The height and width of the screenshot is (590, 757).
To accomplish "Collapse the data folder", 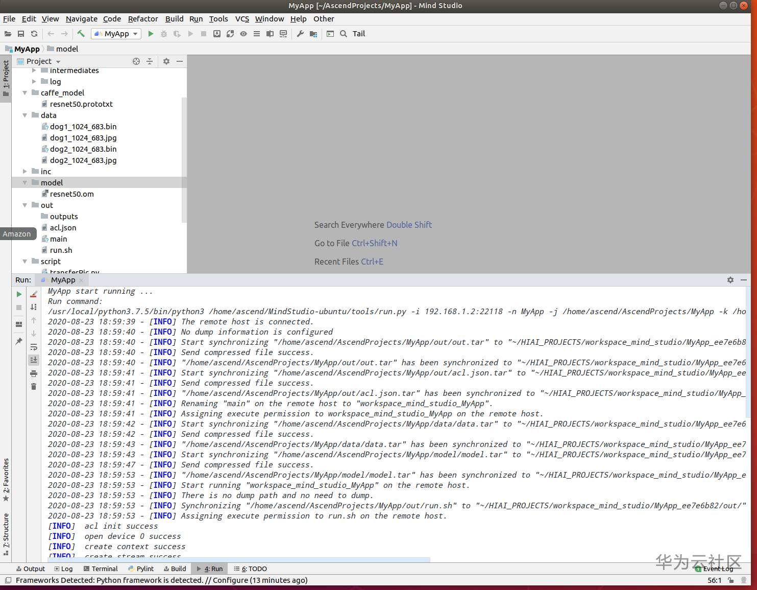I will pyautogui.click(x=25, y=115).
